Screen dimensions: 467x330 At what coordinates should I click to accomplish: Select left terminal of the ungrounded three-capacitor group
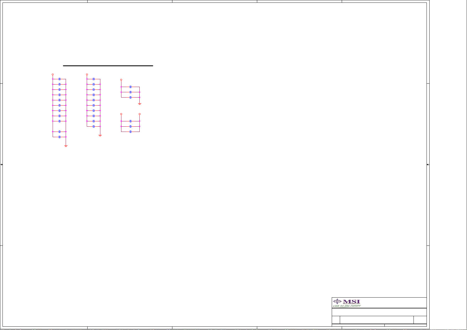tap(121, 114)
